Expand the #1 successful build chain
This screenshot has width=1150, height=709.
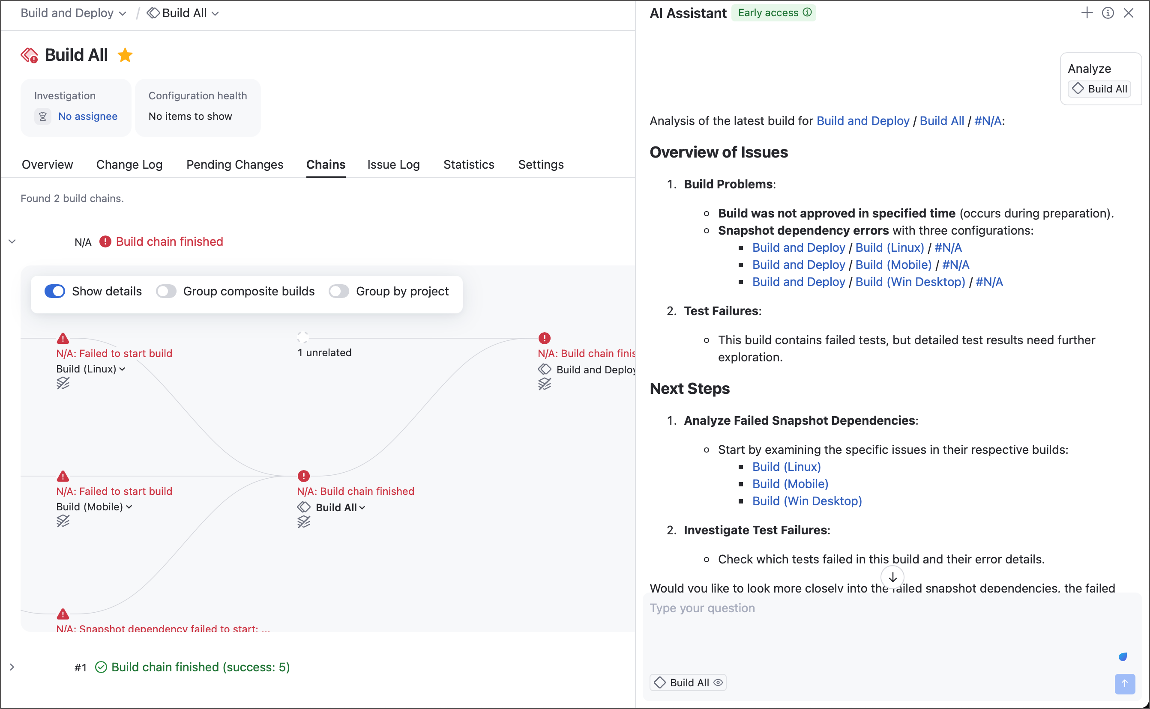(x=12, y=667)
